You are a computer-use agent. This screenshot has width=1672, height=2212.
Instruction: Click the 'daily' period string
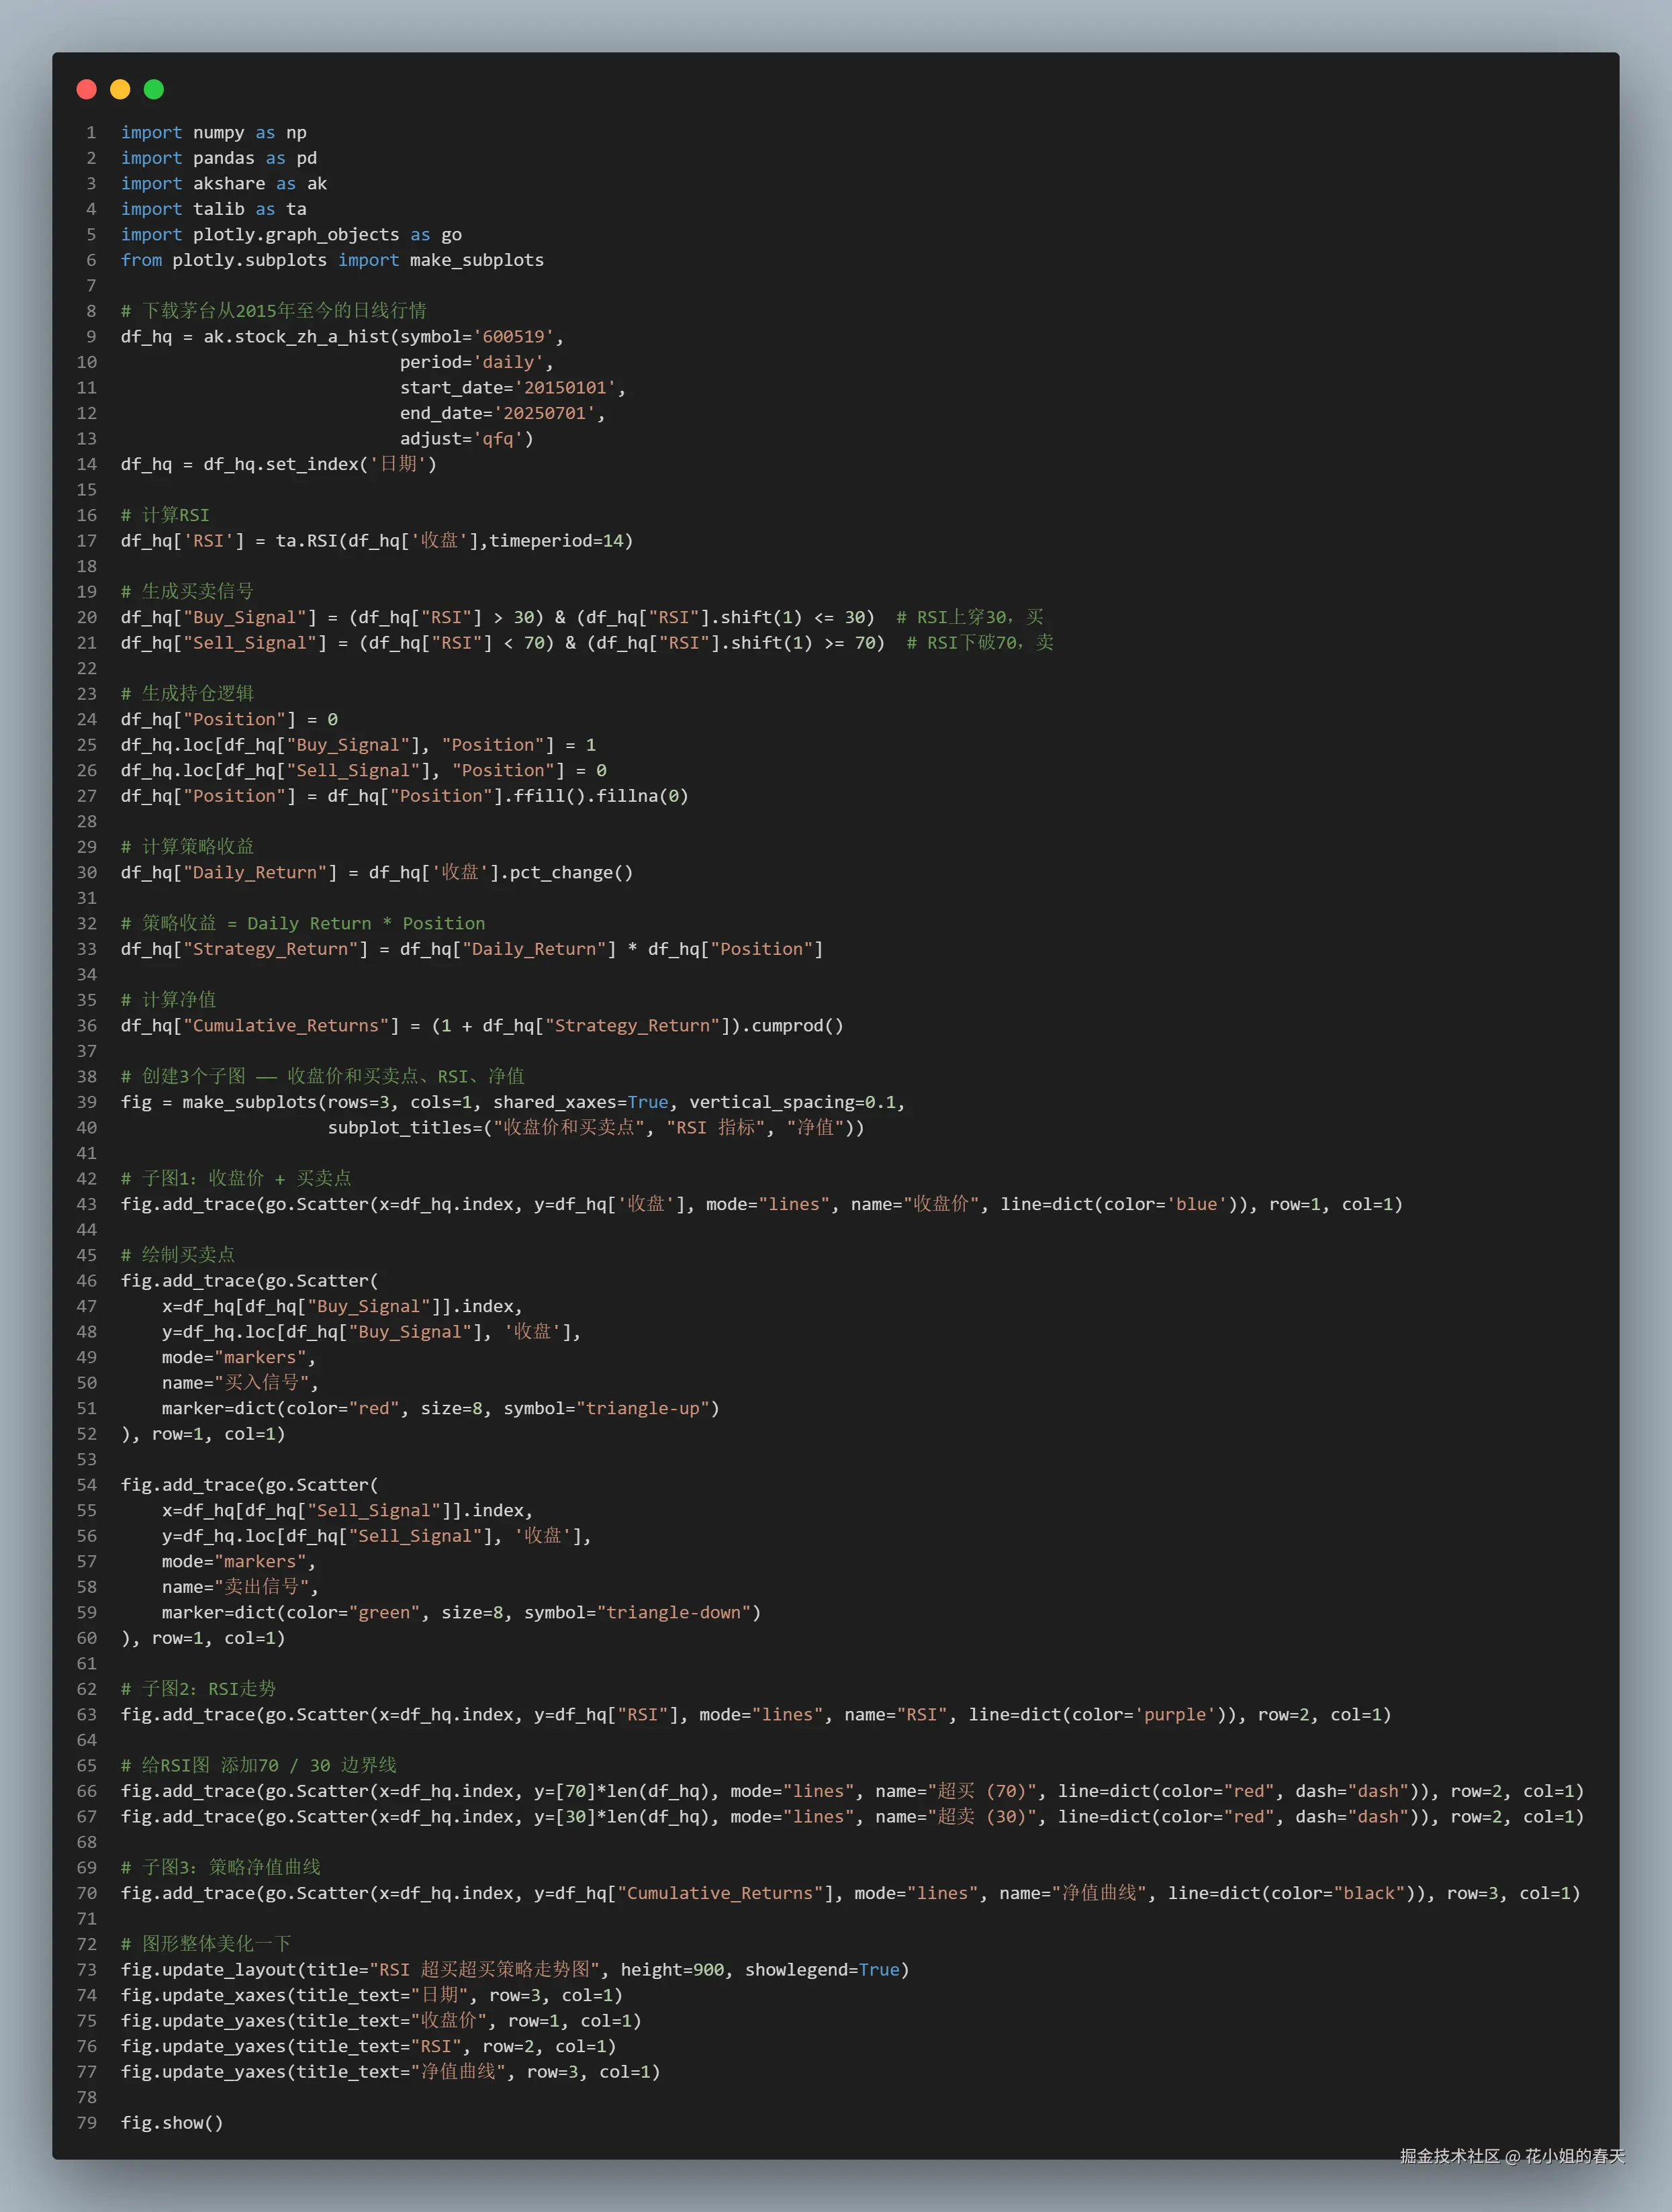(x=508, y=362)
